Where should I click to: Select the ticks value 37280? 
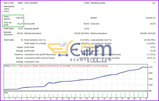(86, 3)
